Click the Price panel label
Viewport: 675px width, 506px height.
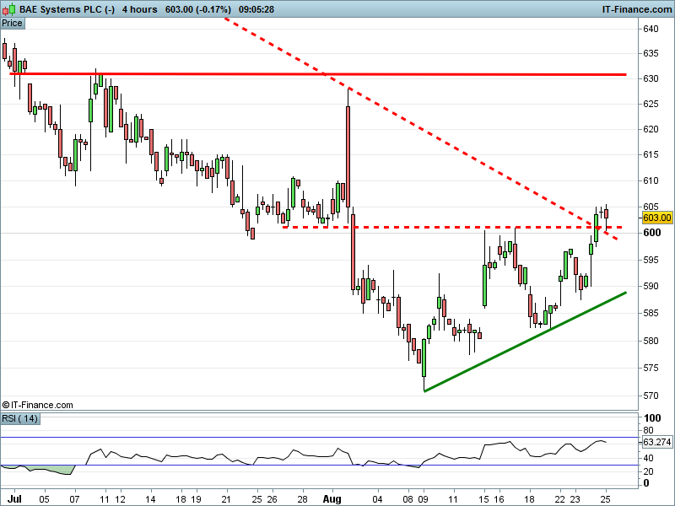pyautogui.click(x=12, y=24)
